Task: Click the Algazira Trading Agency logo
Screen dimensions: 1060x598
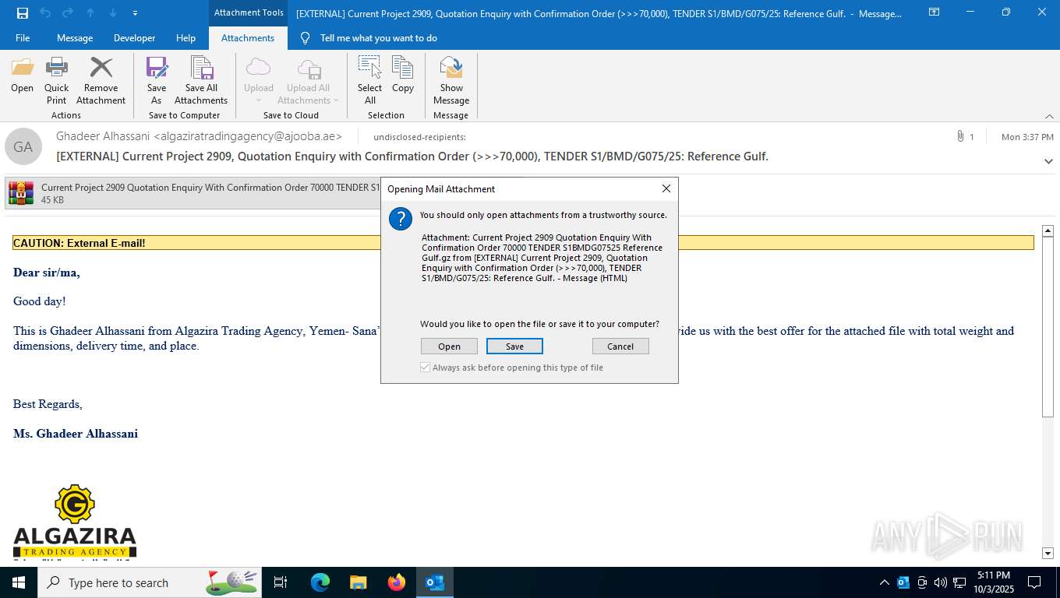Action: pos(75,522)
